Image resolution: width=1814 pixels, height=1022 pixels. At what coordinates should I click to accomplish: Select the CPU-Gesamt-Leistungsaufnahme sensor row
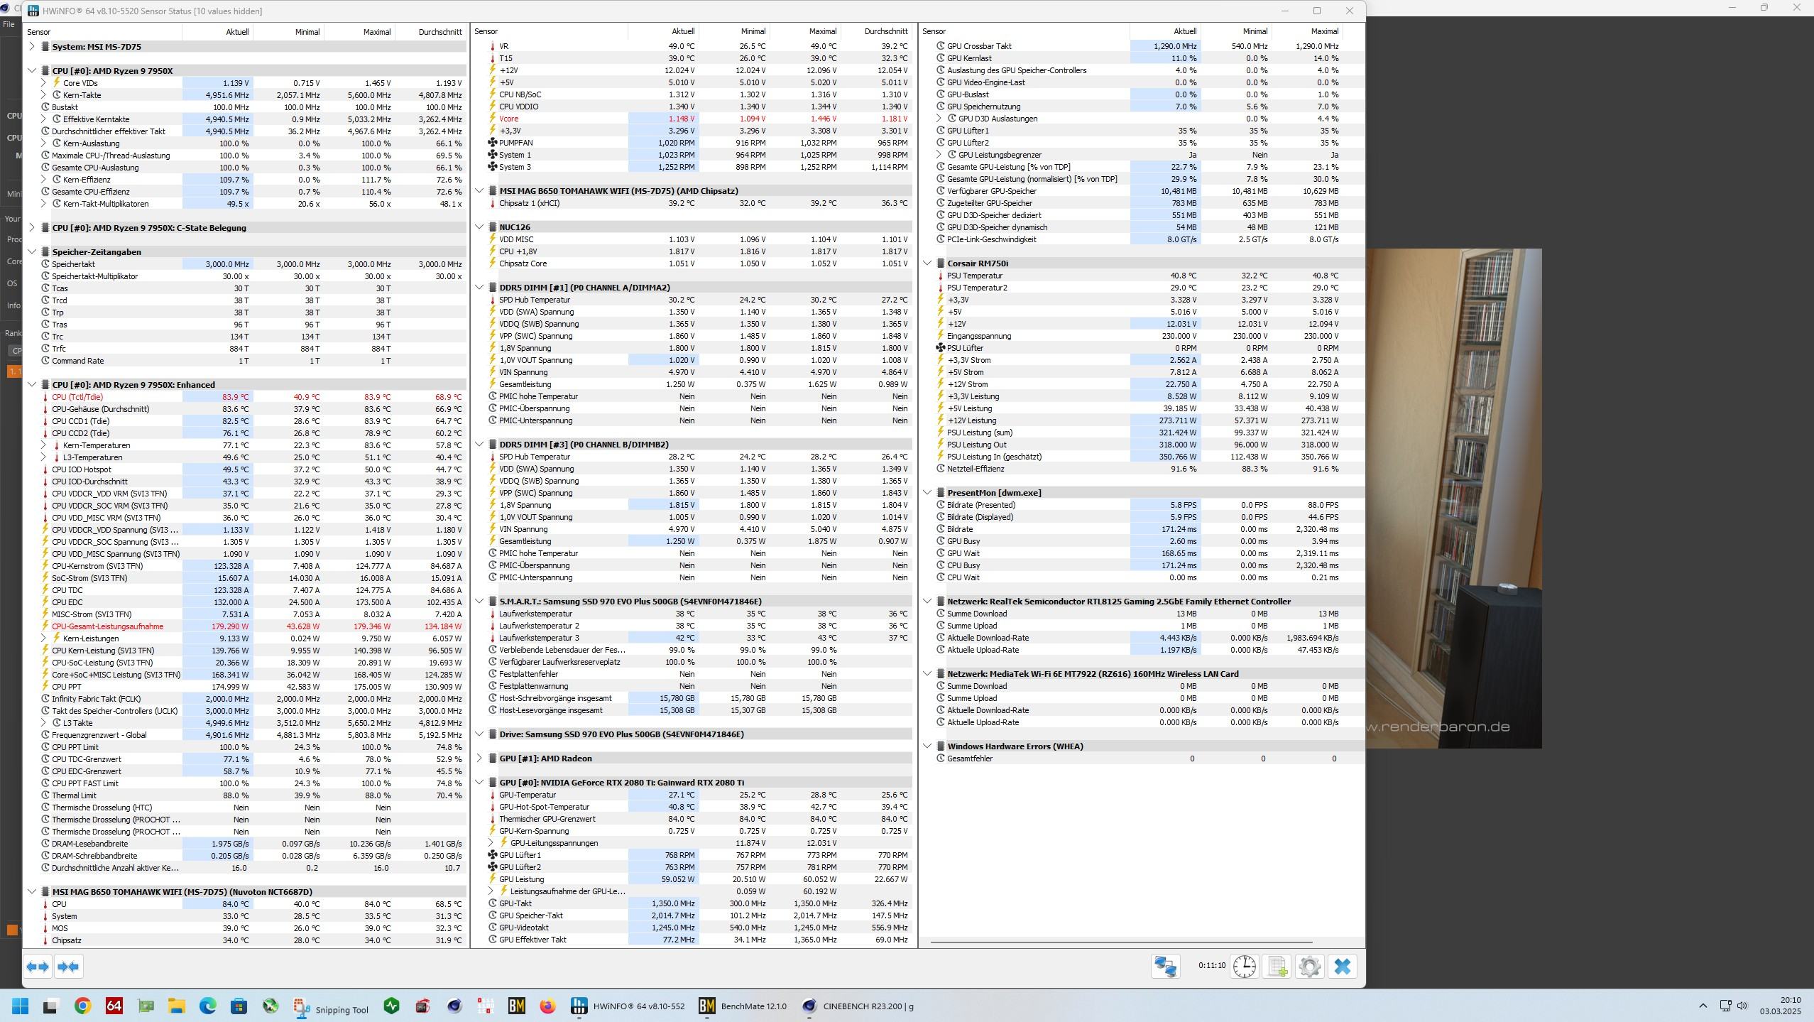[108, 626]
